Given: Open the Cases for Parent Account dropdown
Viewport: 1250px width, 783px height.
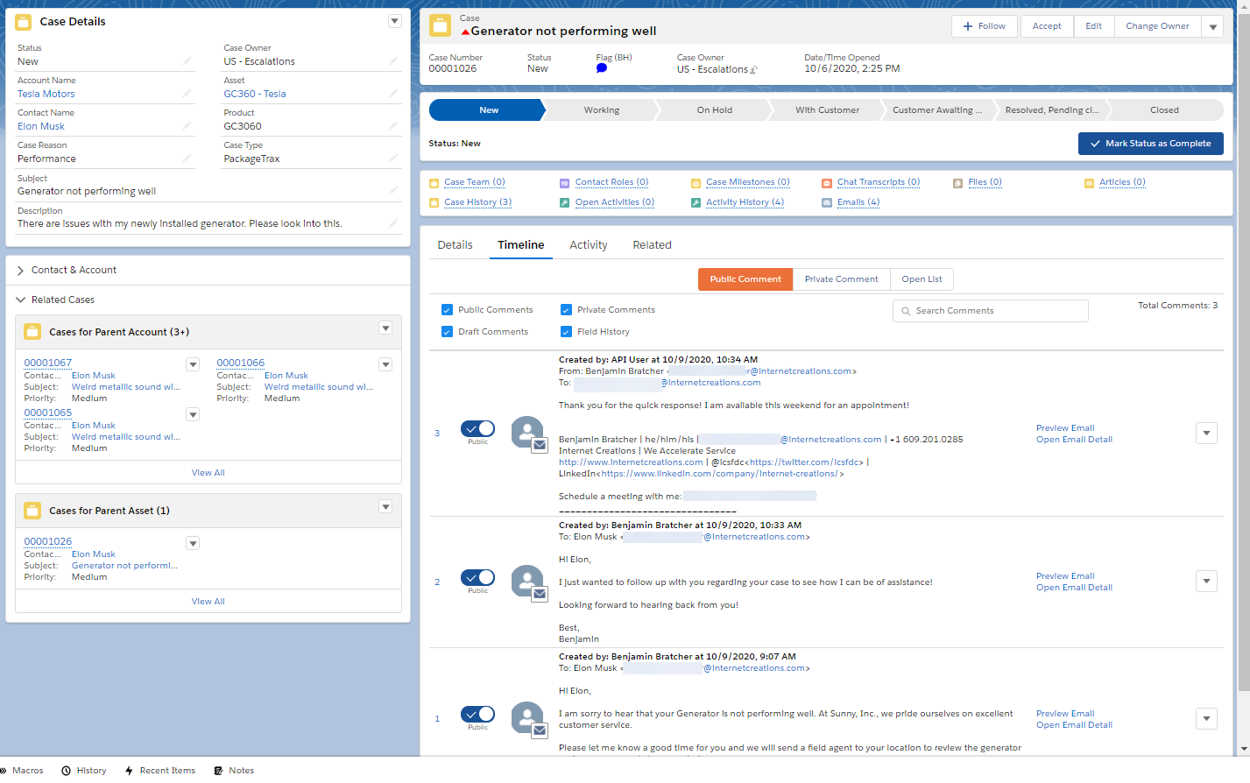Looking at the screenshot, I should [385, 328].
